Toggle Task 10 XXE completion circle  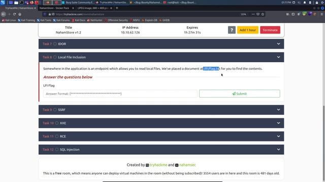click(x=56, y=123)
